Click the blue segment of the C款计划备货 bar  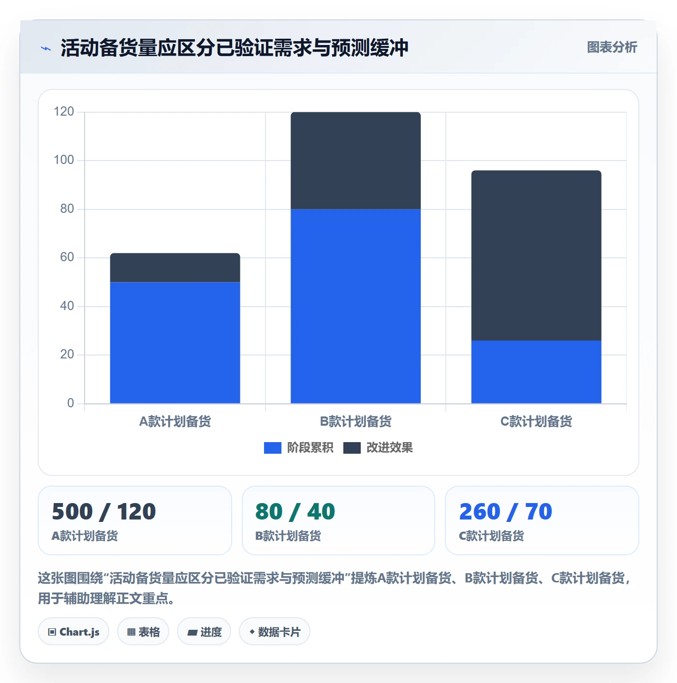tap(536, 372)
